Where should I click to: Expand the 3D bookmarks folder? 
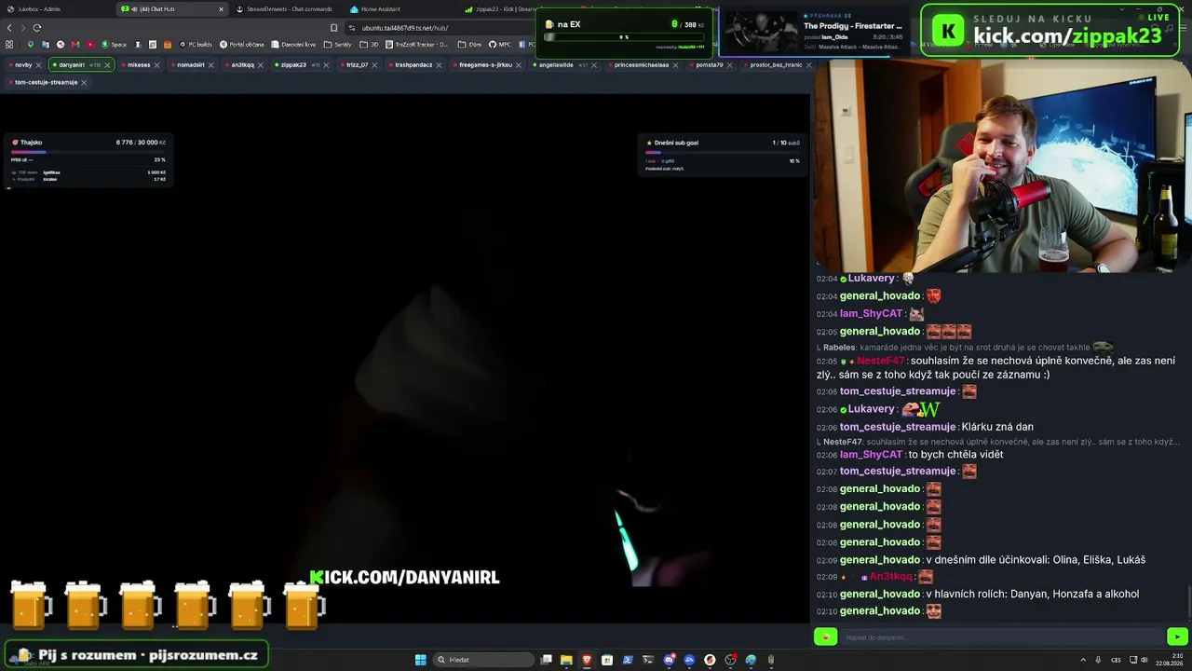click(371, 45)
